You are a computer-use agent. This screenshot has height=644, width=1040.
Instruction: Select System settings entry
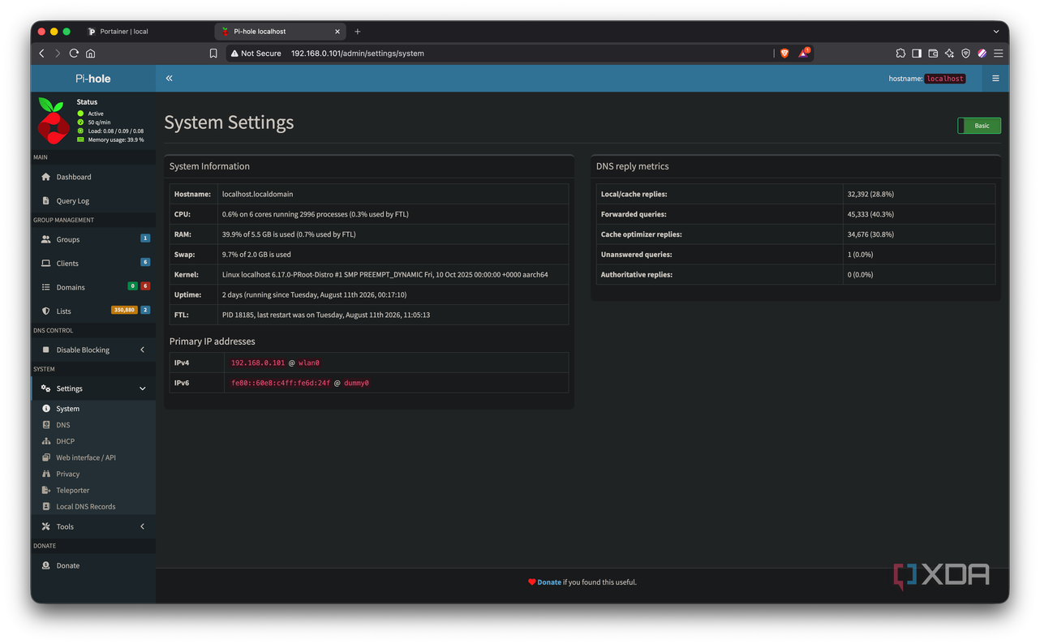coord(68,409)
